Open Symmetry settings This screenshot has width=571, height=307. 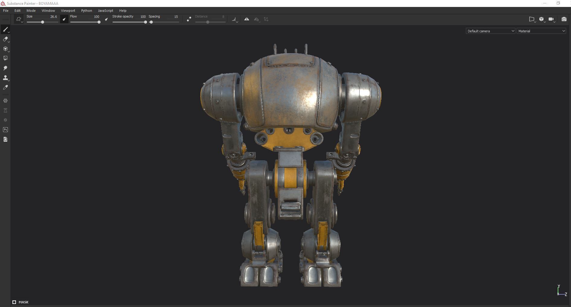coord(257,20)
